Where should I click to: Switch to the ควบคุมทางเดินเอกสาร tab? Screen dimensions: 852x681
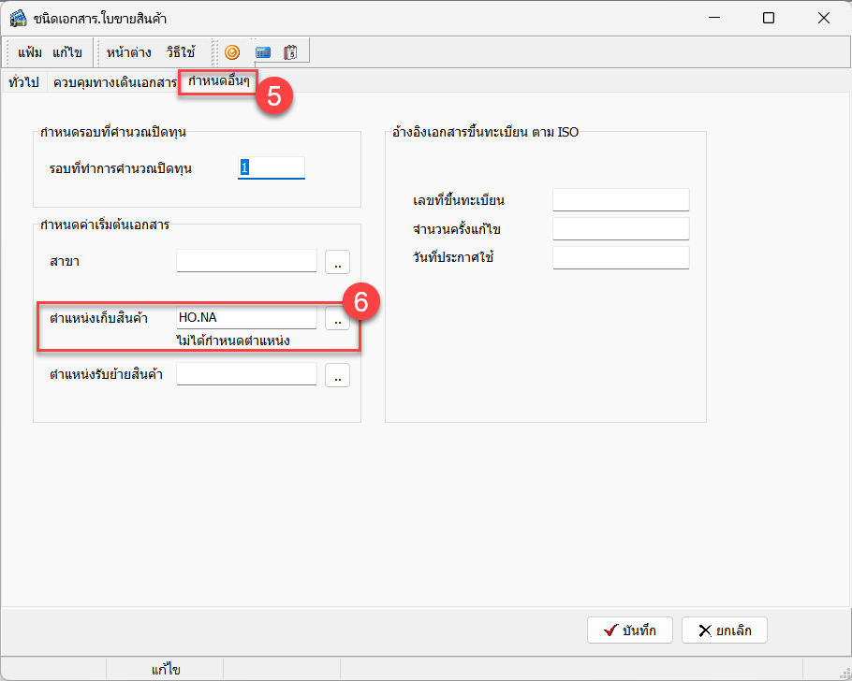click(x=115, y=82)
